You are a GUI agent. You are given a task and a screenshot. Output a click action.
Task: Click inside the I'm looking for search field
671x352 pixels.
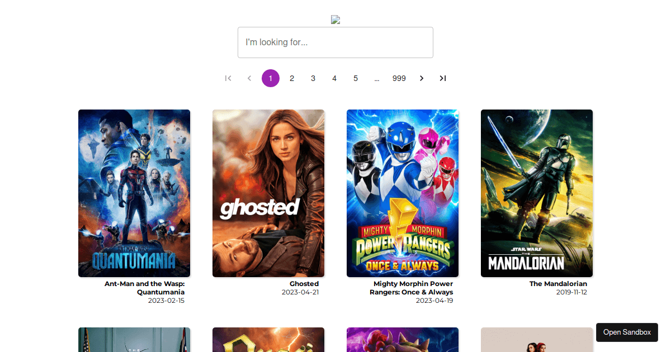pyautogui.click(x=335, y=42)
